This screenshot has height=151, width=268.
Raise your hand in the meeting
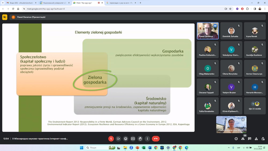pyautogui.click(x=140, y=139)
